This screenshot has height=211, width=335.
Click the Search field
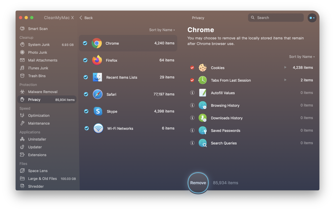coord(276,18)
